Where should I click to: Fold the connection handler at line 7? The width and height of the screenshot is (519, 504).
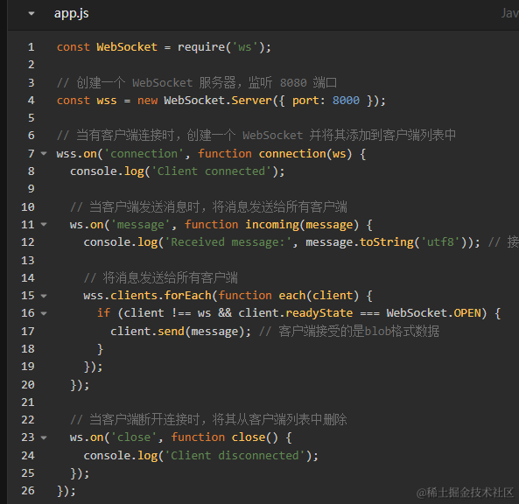point(44,153)
